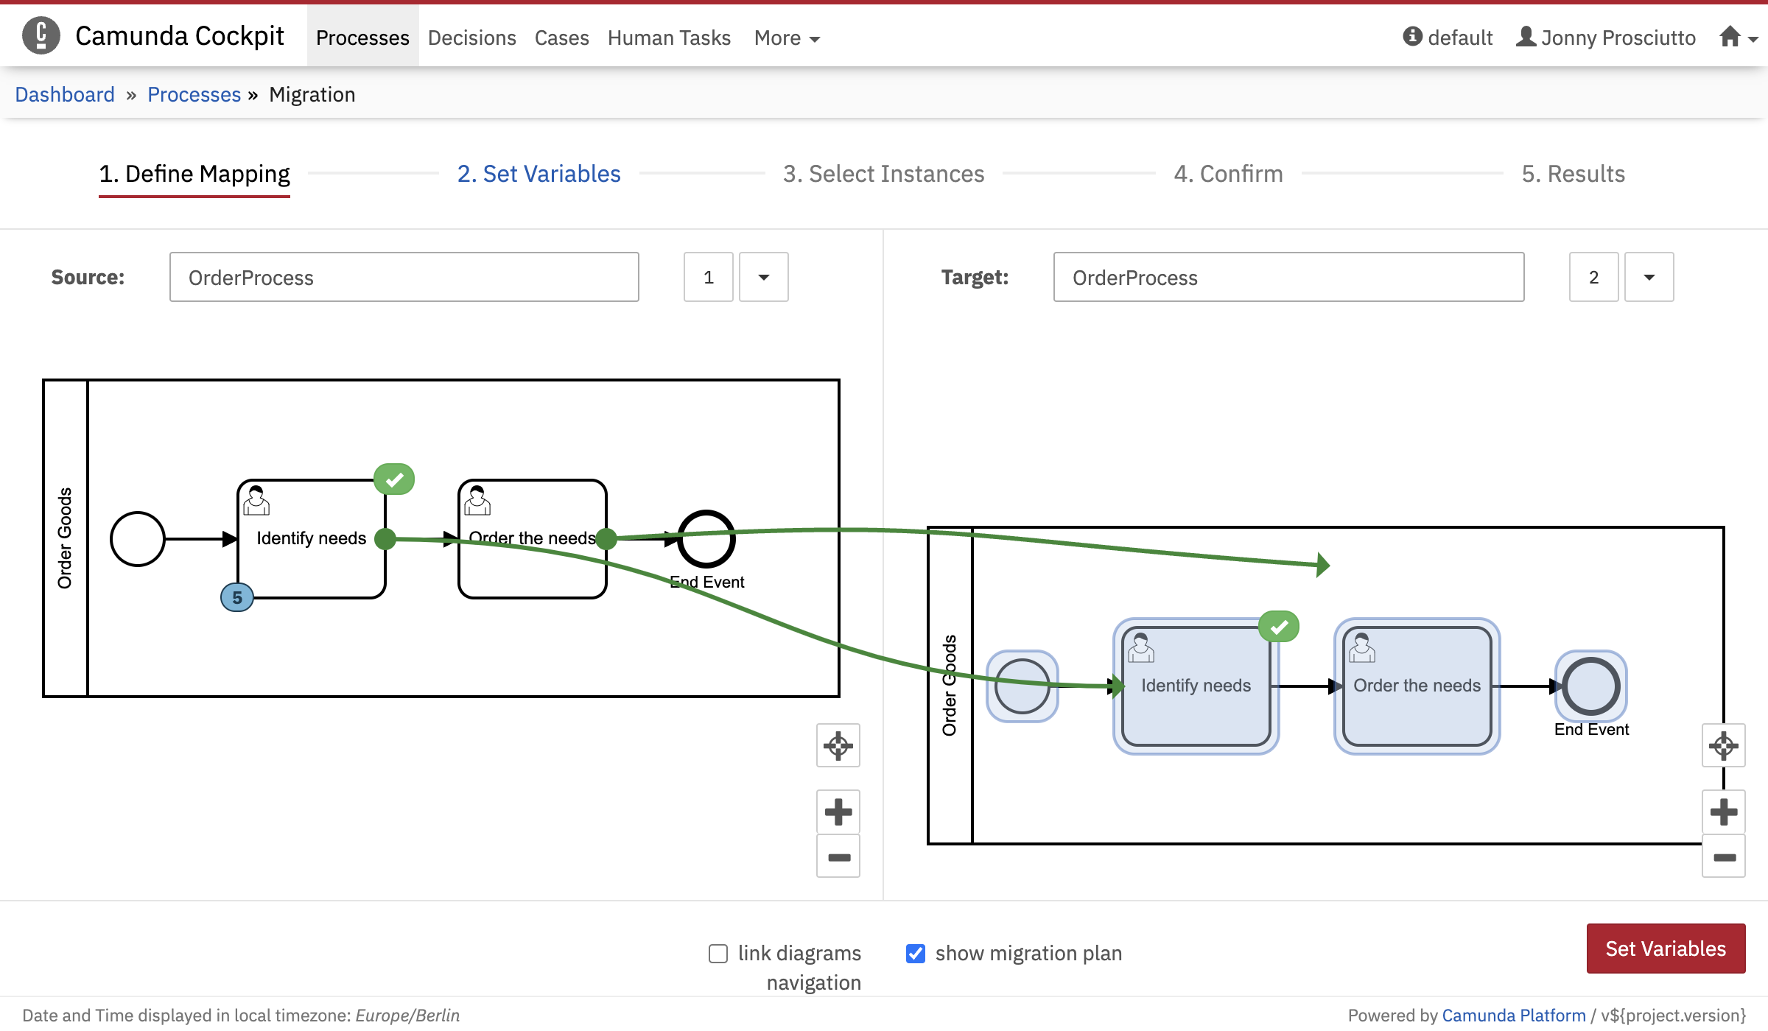Screen dimensions: 1768x1031
Task: Click target Order Goods lane label
Action: [x=950, y=686]
